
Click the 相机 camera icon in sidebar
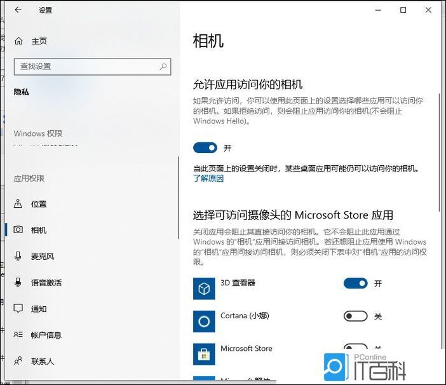pyautogui.click(x=18, y=229)
